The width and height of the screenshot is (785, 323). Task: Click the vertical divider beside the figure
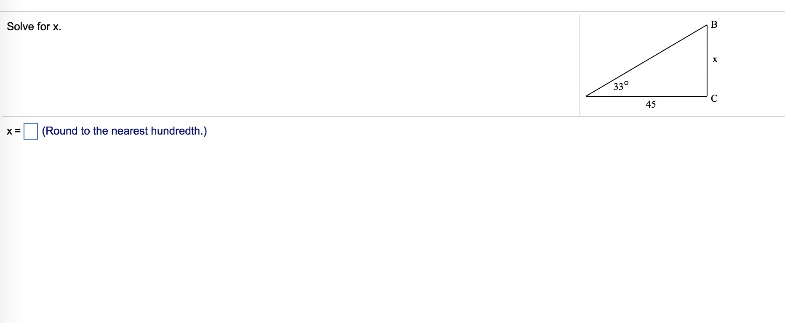click(580, 66)
